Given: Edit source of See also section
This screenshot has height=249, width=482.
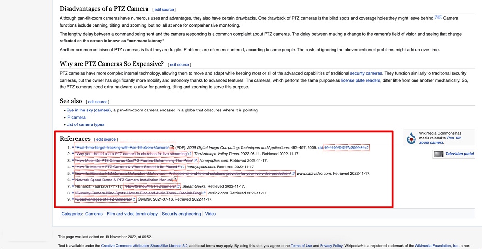Looking at the screenshot, I should click(98, 102).
